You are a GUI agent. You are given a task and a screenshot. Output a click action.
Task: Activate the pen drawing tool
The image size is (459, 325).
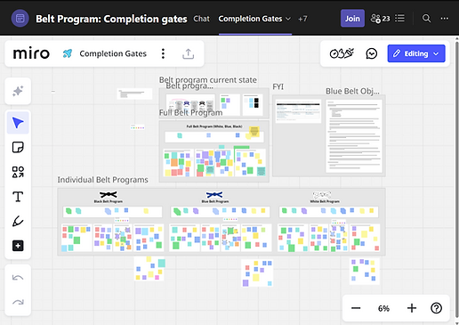[x=18, y=221]
